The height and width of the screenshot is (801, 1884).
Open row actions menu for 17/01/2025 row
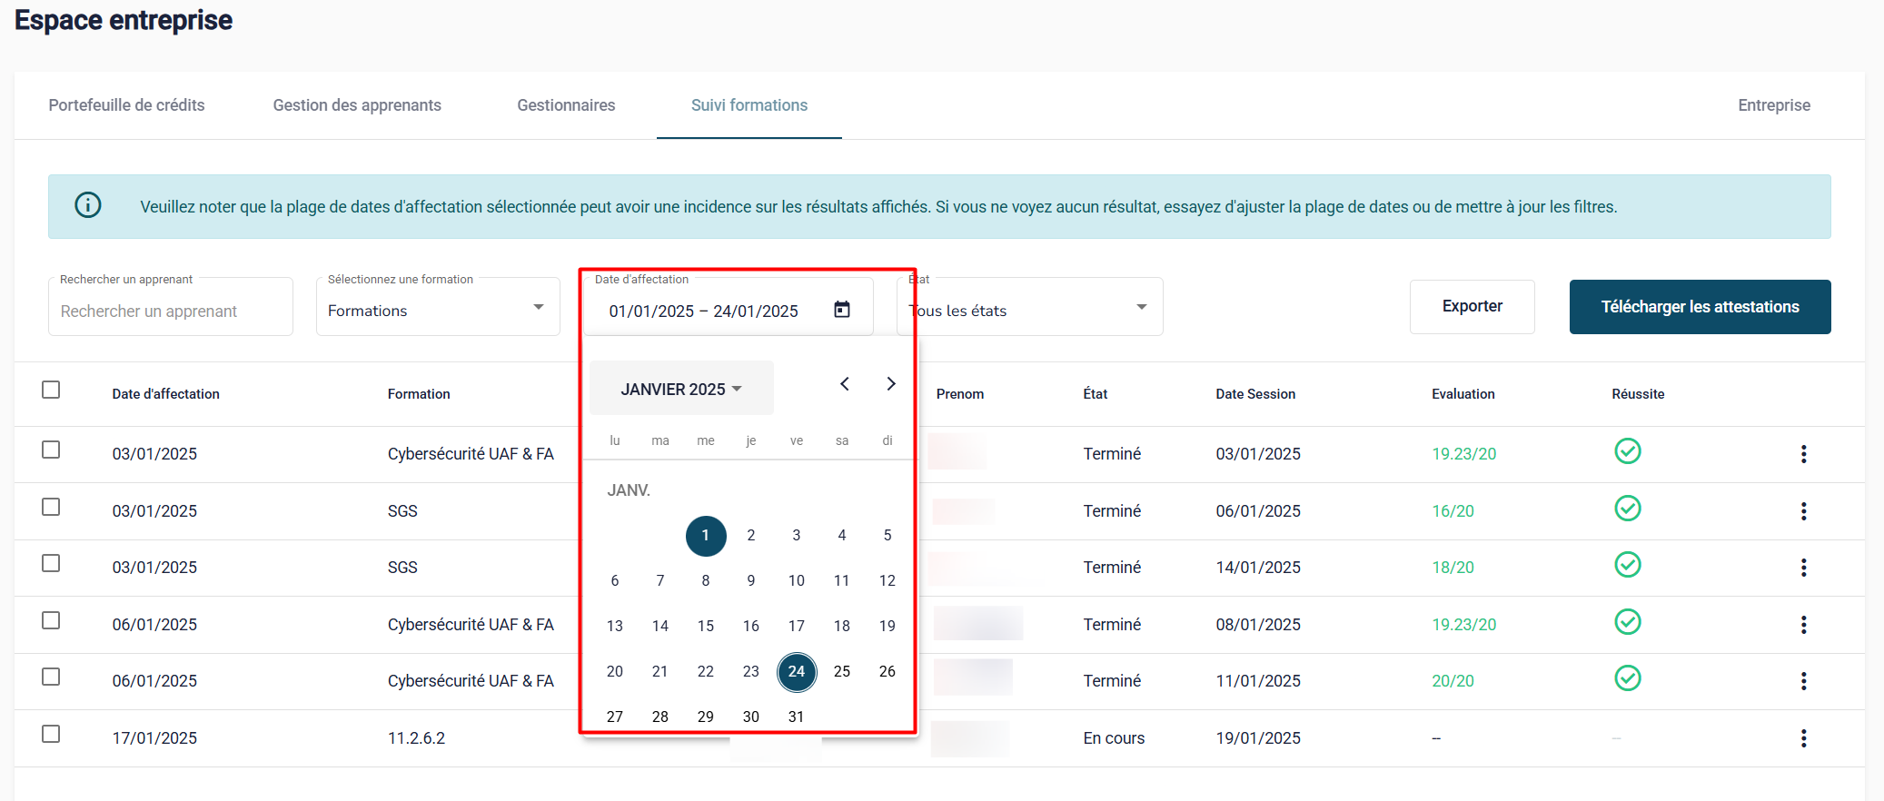click(1803, 738)
